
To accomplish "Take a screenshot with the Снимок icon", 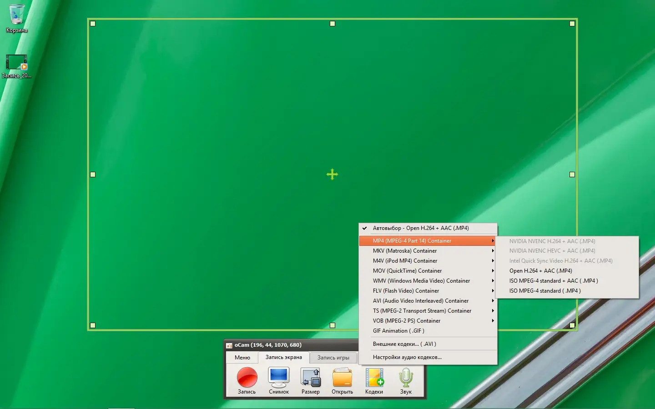I will coord(279,381).
